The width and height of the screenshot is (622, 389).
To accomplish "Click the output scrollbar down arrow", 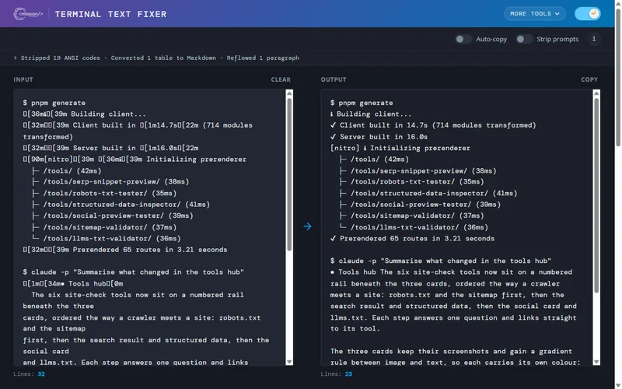I will [596, 362].
